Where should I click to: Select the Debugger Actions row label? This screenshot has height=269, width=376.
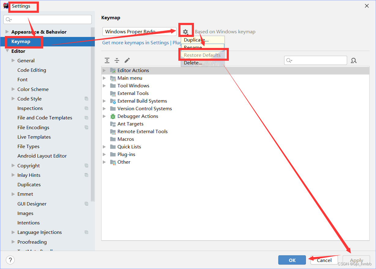point(138,116)
